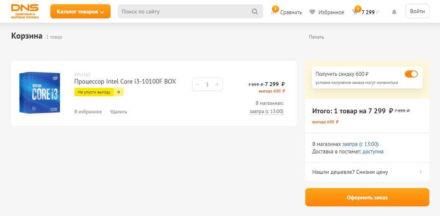Add item via В избранное link
Screen dimensions: 440x216
click(88, 112)
